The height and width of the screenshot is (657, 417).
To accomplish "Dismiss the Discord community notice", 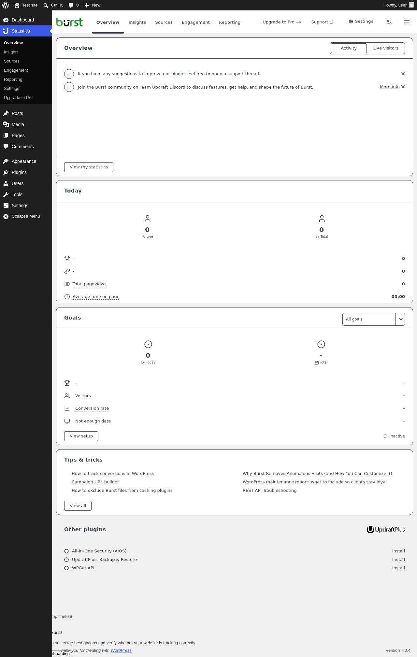I will 403,87.
